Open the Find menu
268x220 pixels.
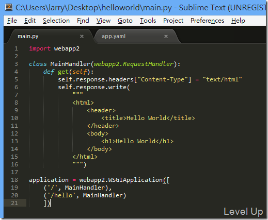point(83,21)
